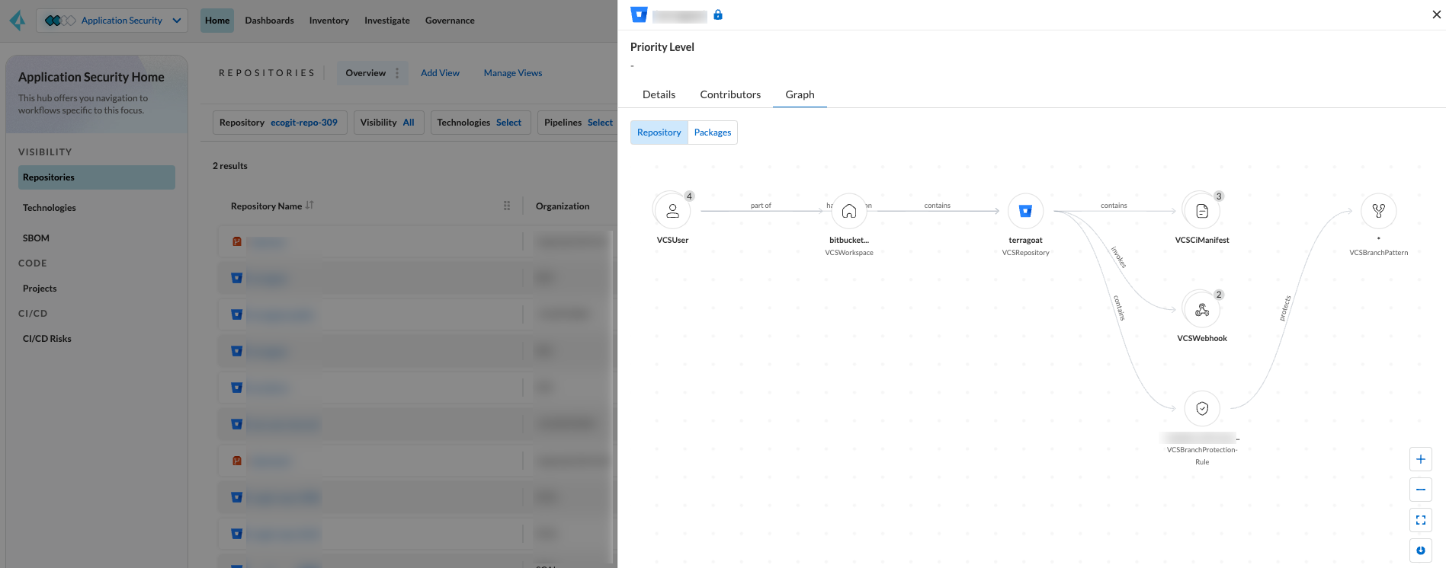Select the VCSUser node icon in graph
Viewport: 1446px width, 568px height.
click(672, 211)
